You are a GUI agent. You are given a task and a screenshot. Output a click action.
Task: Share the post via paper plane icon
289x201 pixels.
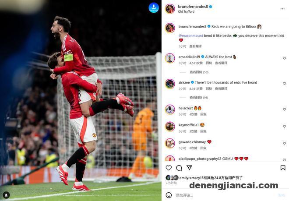tap(189, 167)
